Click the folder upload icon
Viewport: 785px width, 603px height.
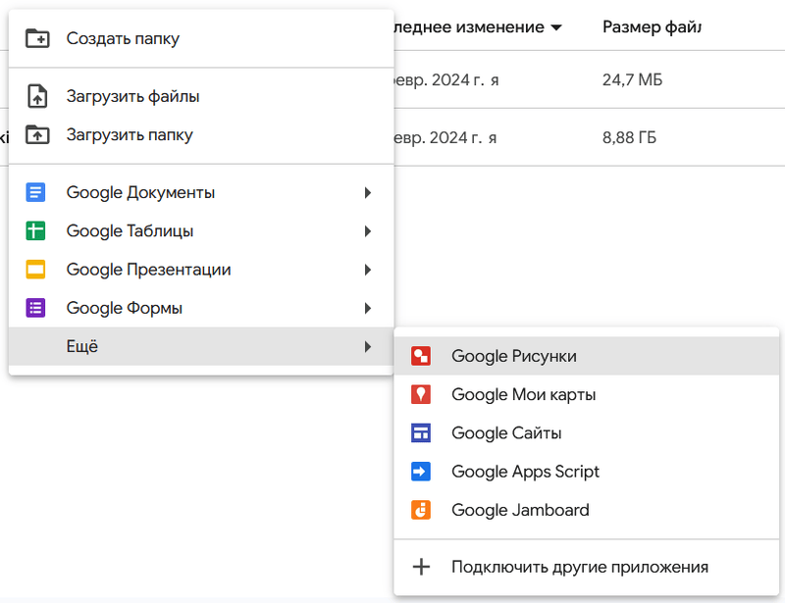coord(36,134)
